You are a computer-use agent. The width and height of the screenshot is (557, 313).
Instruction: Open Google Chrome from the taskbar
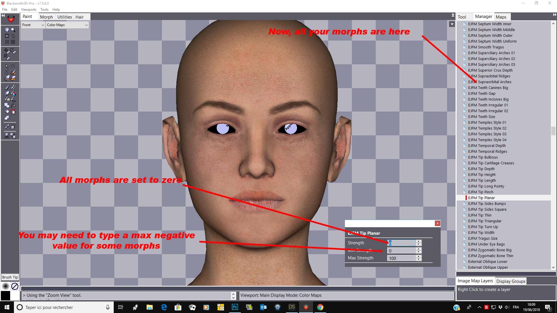pos(320,307)
